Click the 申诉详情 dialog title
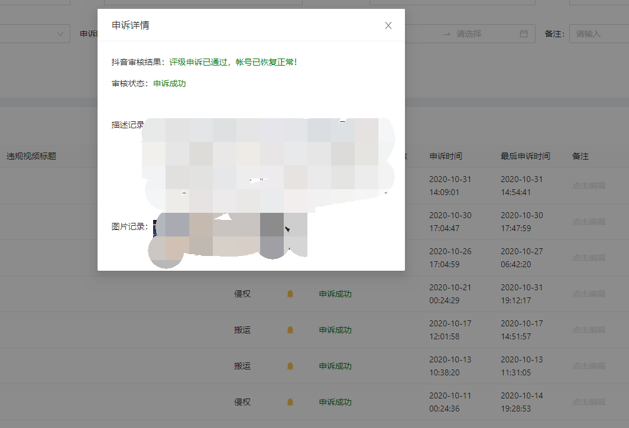The width and height of the screenshot is (629, 428). coord(131,25)
